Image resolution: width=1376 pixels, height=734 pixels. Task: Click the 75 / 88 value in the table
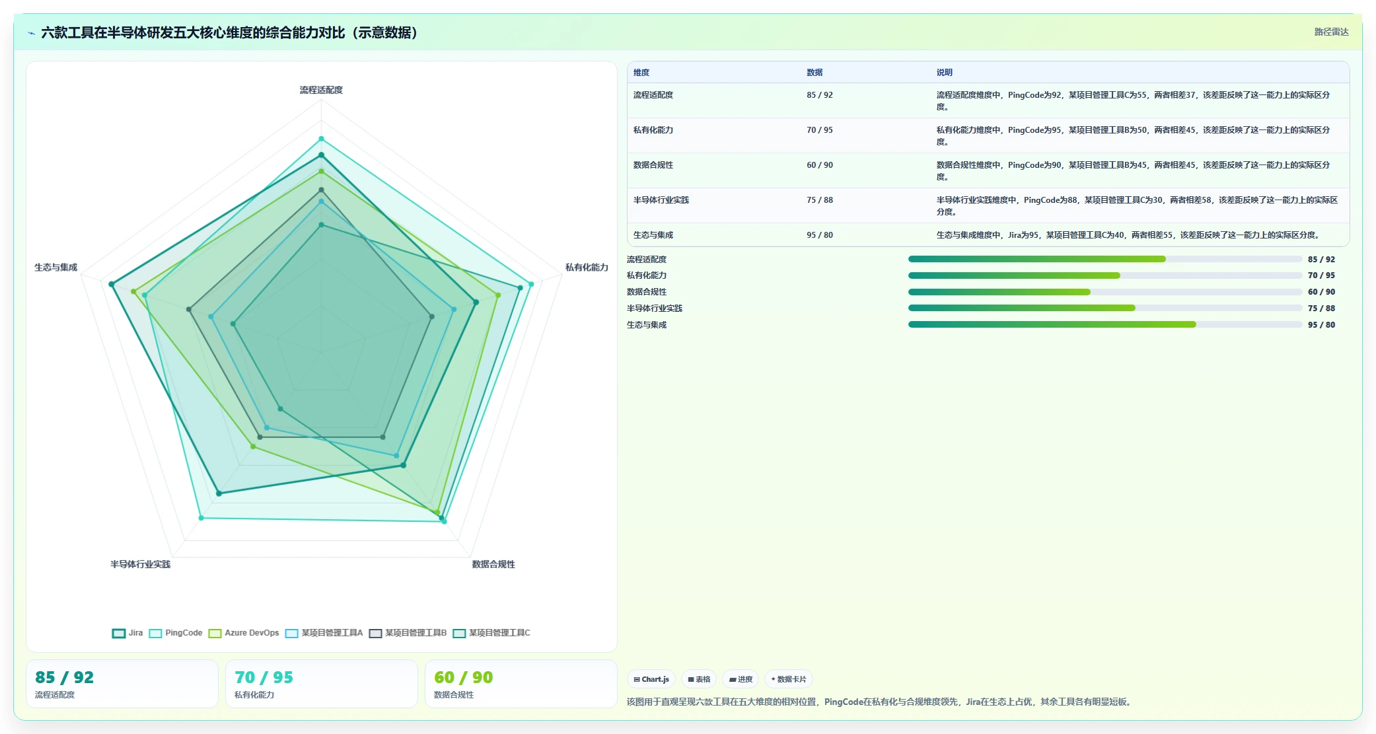click(820, 200)
